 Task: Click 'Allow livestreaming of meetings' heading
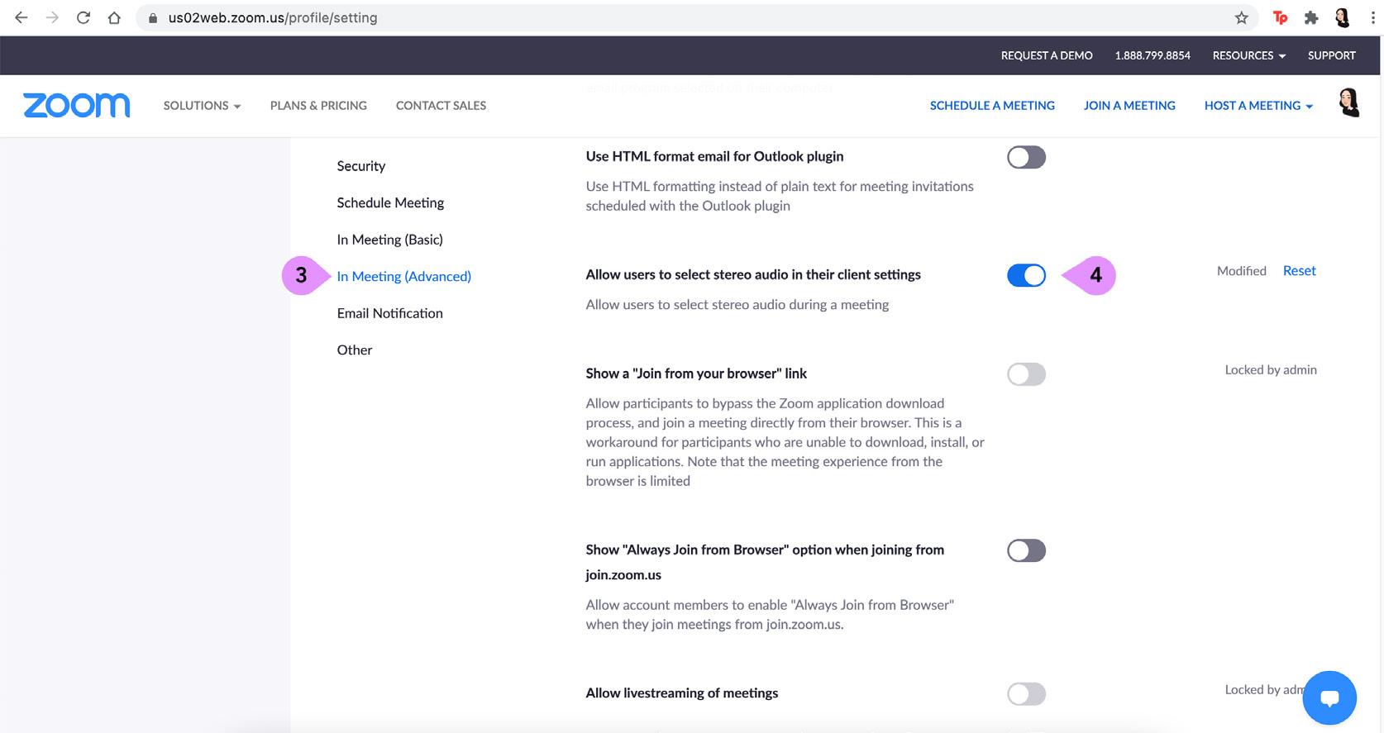[682, 693]
